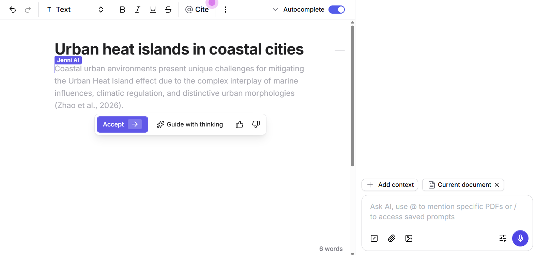Screen dimensions: 536x255
Task: Click the scrollbar up arrow
Action: [x=352, y=22]
